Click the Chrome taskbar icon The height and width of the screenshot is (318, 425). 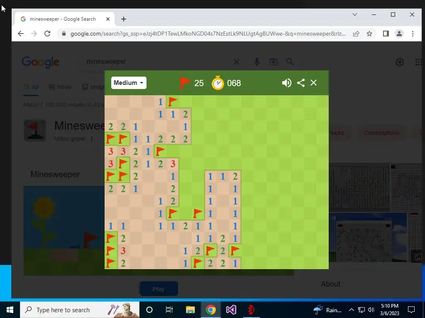tap(210, 310)
